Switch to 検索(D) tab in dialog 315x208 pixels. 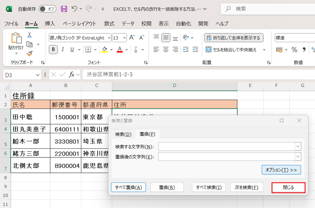pos(123,134)
